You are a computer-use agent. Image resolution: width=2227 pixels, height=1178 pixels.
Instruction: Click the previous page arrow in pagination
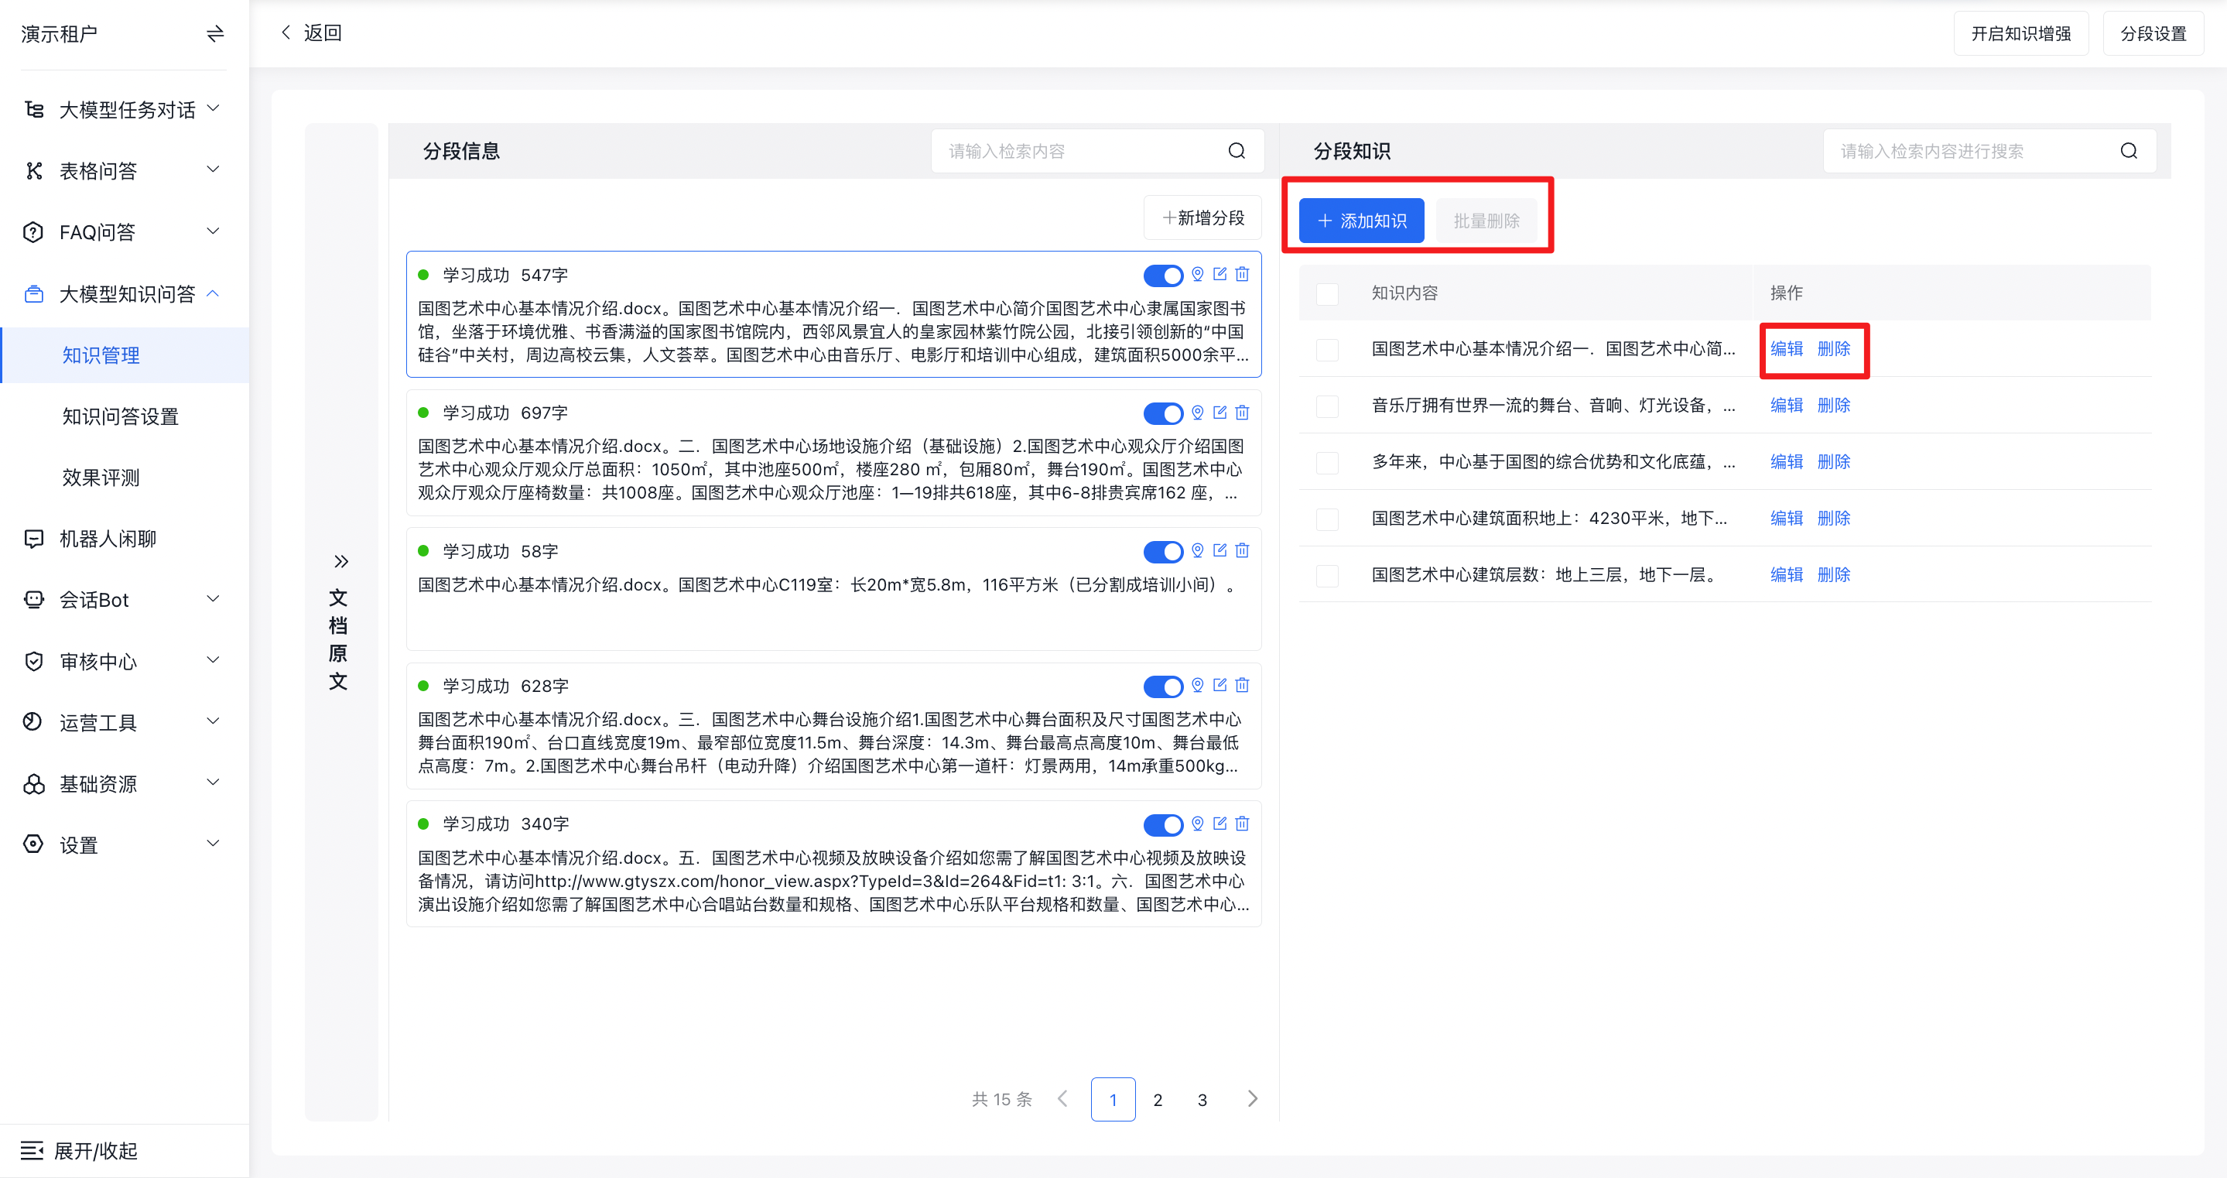coord(1062,1098)
